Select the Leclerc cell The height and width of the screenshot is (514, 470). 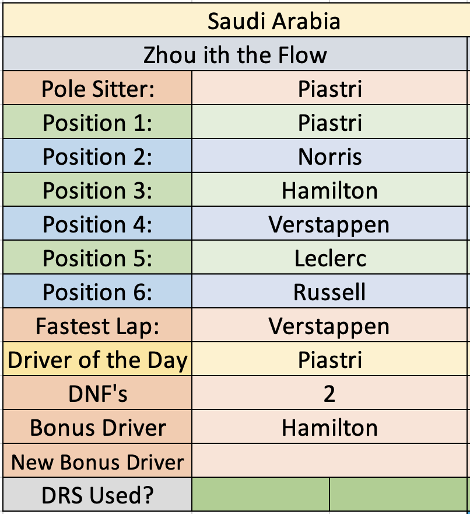(x=329, y=258)
